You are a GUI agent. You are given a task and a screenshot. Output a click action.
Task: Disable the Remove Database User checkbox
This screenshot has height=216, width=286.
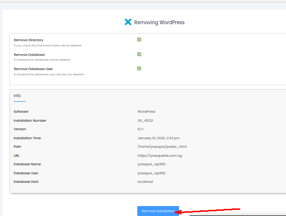139,68
